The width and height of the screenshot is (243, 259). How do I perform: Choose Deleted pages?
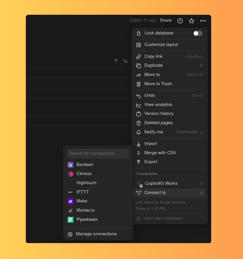click(x=170, y=123)
